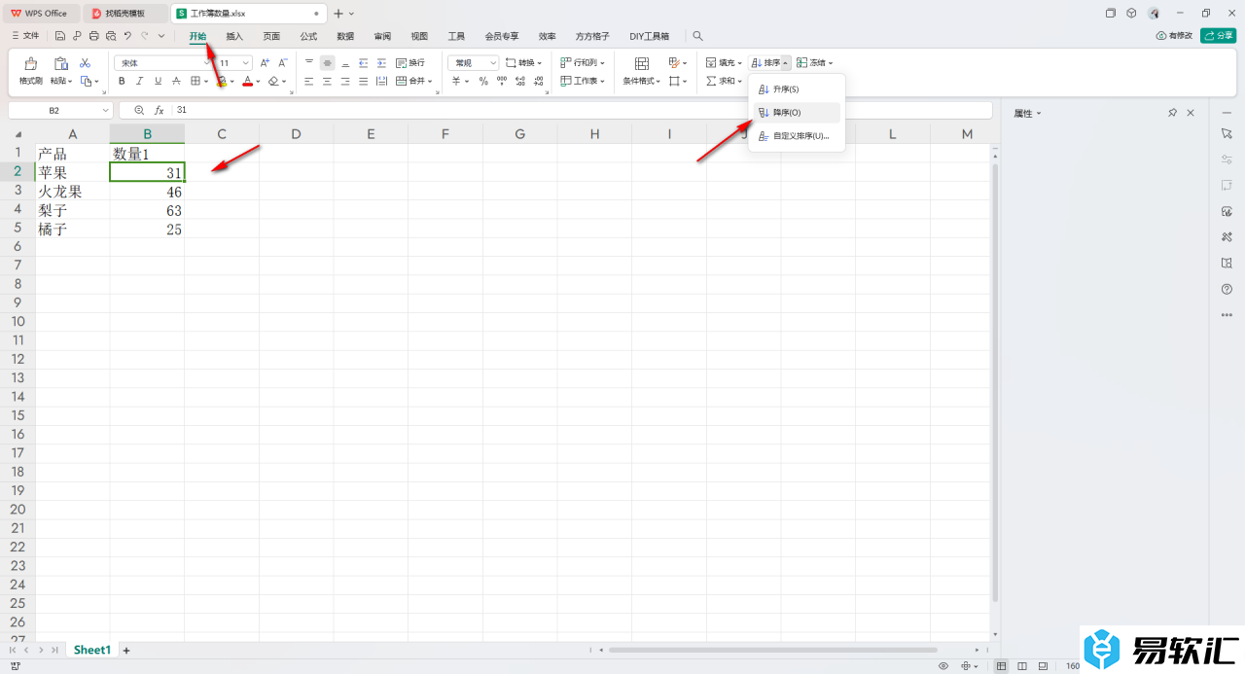
Task: Click the add new sheet plus icon
Action: pyautogui.click(x=125, y=650)
